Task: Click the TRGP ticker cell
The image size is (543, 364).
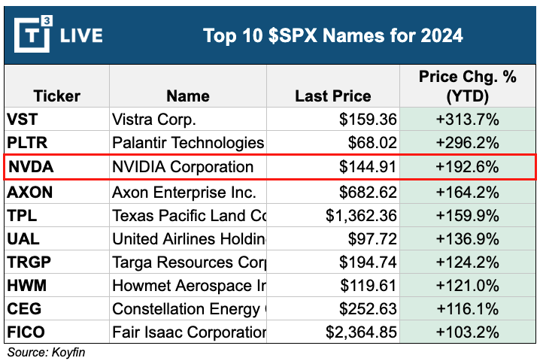Action: [27, 262]
